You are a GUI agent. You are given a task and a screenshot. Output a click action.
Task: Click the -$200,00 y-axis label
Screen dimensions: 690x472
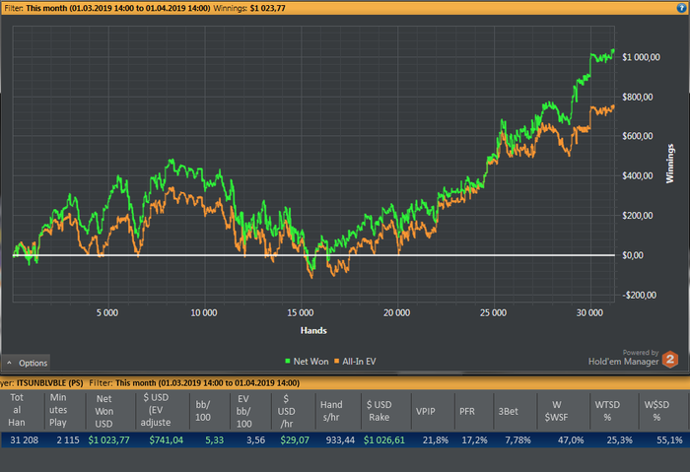639,295
